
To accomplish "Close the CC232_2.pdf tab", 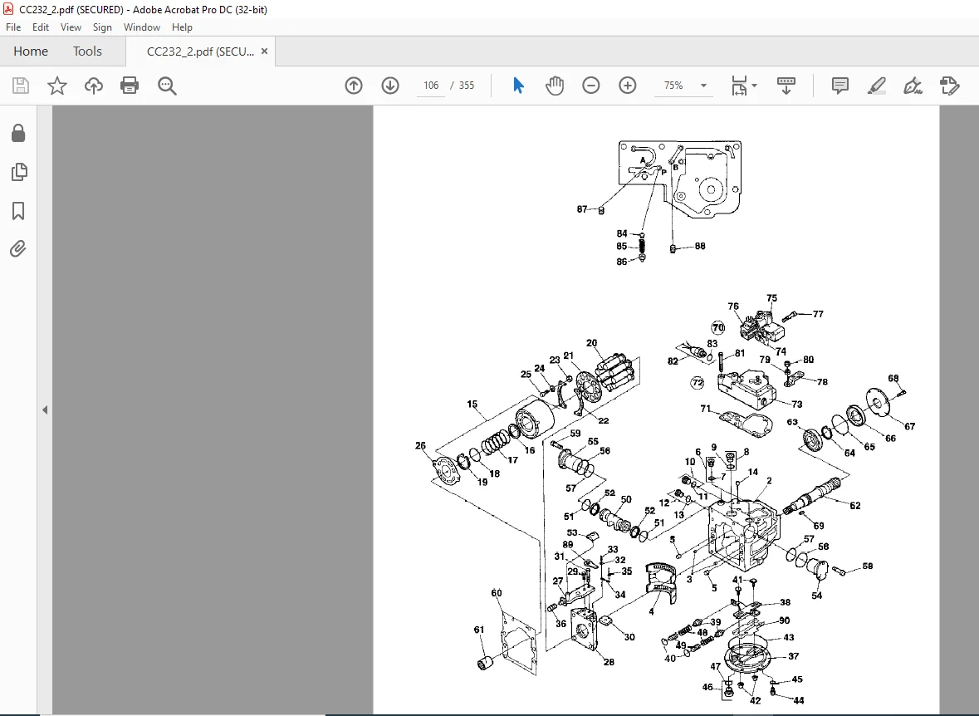I will (x=265, y=51).
